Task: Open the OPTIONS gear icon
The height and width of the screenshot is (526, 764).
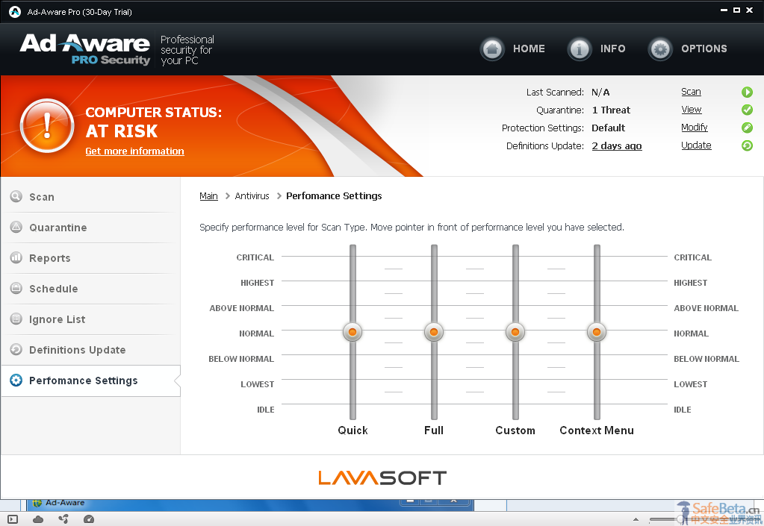Action: point(660,49)
